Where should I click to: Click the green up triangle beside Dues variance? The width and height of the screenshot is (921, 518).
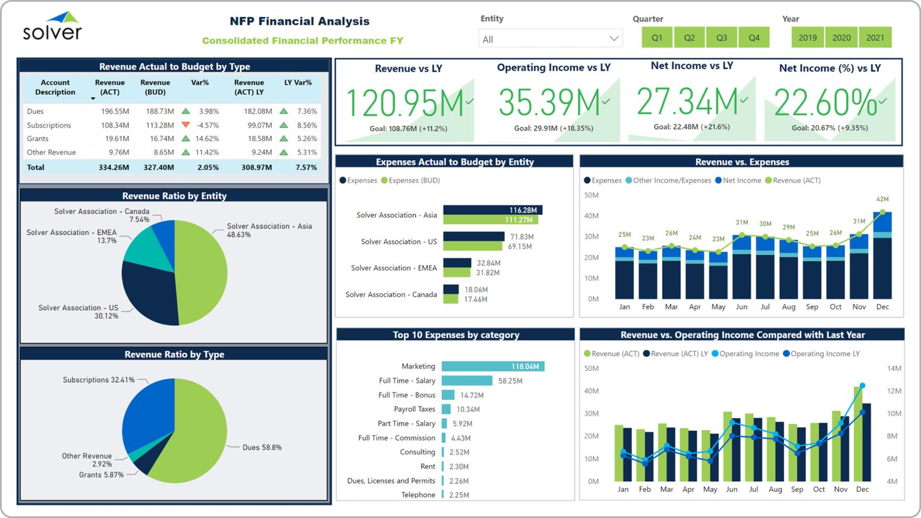[x=185, y=111]
